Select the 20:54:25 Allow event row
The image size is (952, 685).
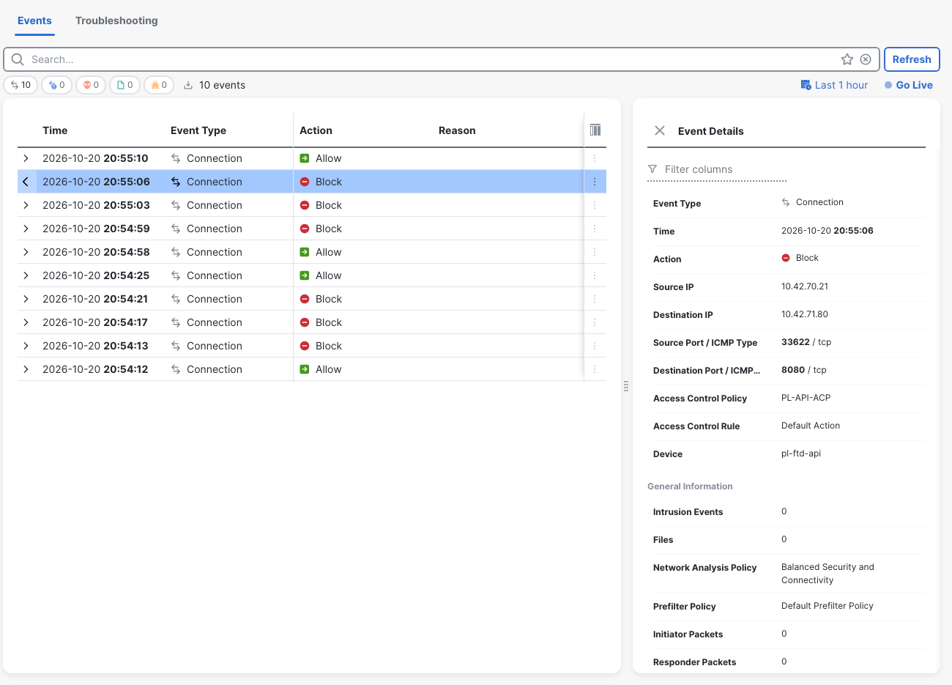click(x=312, y=275)
